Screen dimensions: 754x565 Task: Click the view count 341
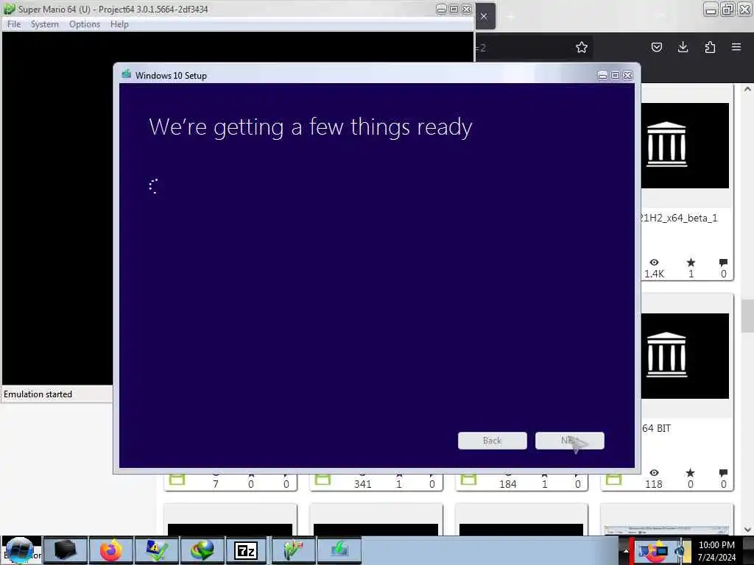click(x=362, y=484)
